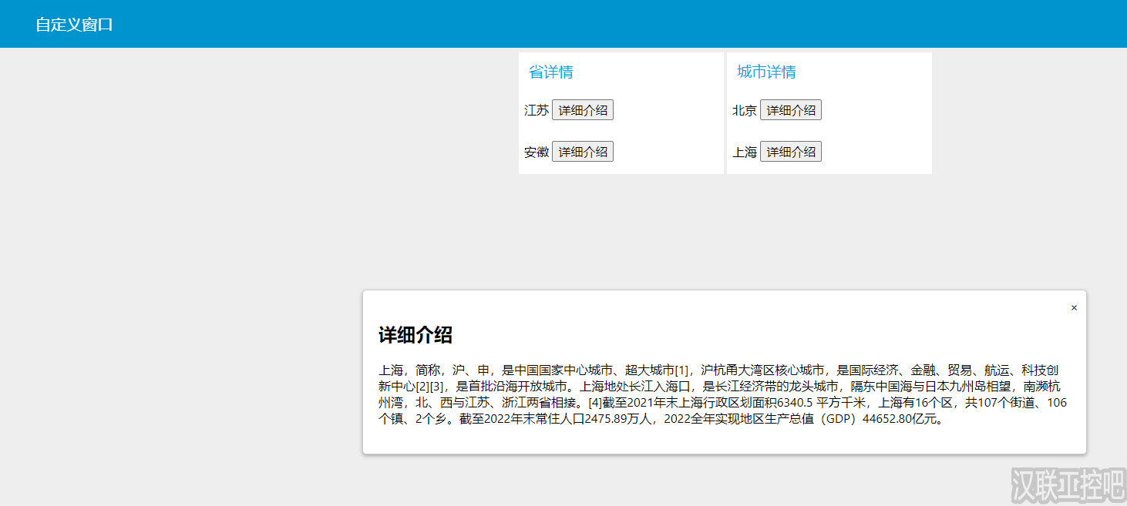Close the 详细介绍 dialog with the × icon
The width and height of the screenshot is (1127, 506).
[1074, 307]
